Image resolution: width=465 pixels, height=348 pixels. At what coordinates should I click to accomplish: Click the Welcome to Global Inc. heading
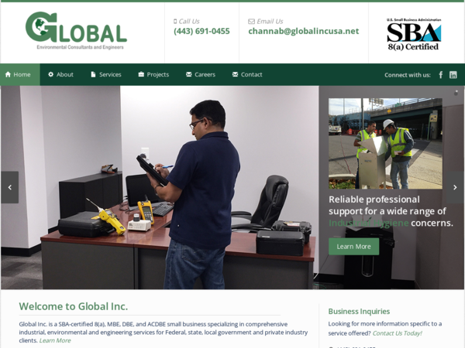74,306
